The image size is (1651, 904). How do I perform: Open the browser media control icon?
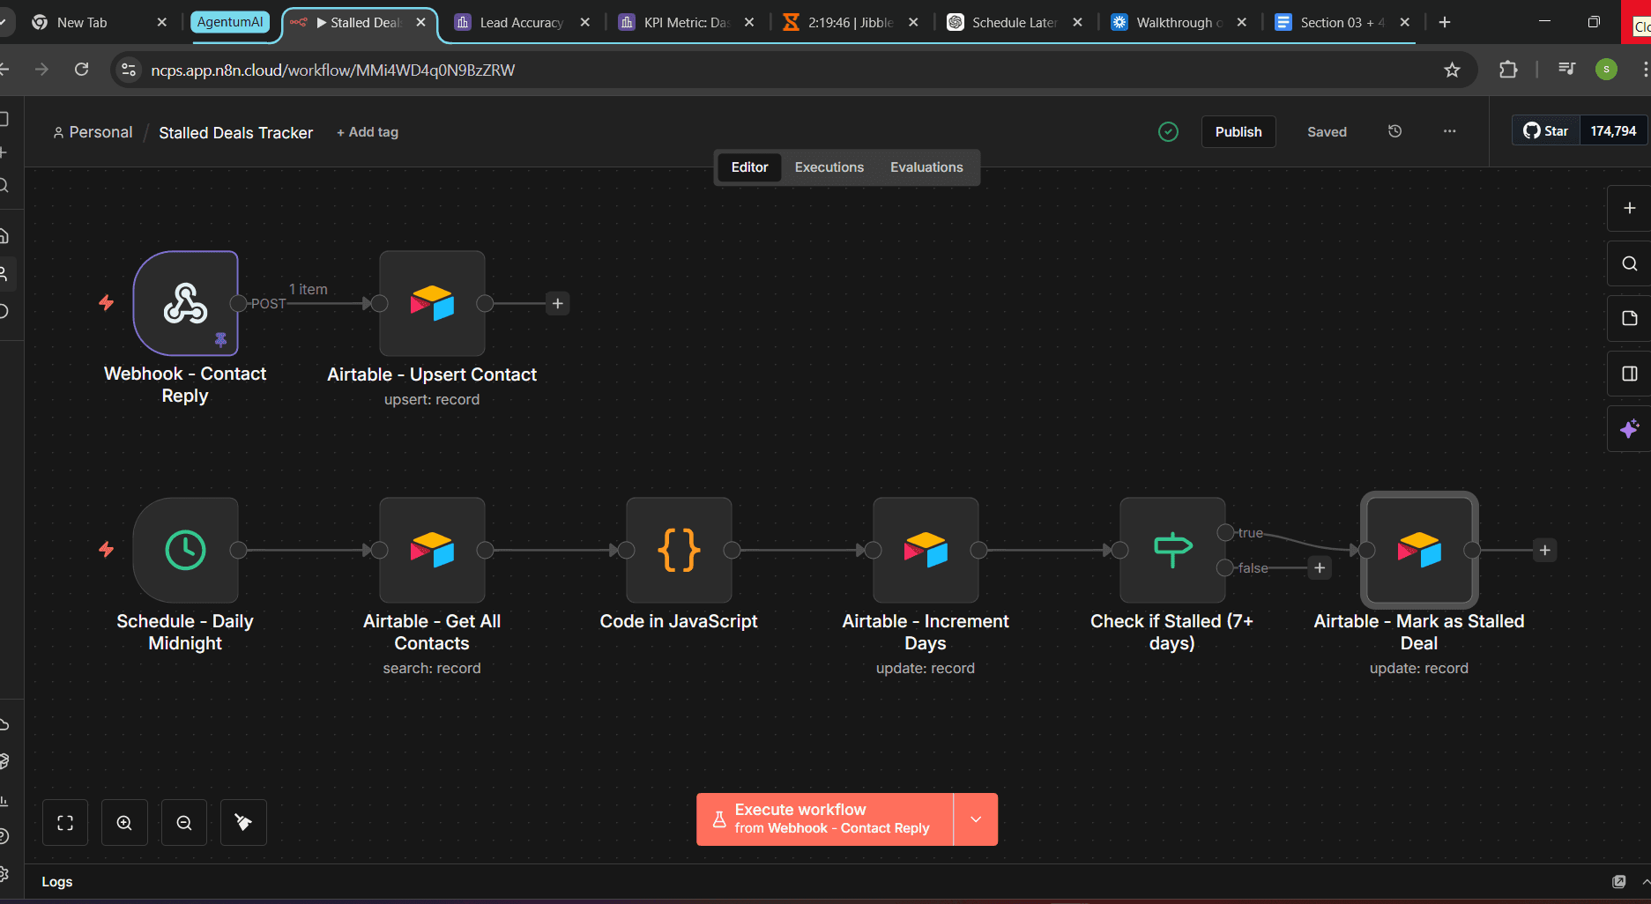click(1566, 69)
